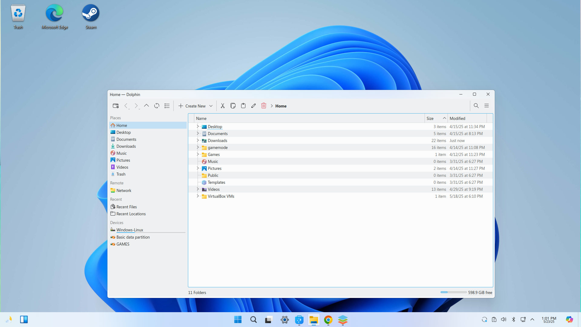Open Desktop in Places sidebar
The image size is (581, 327).
click(148, 132)
